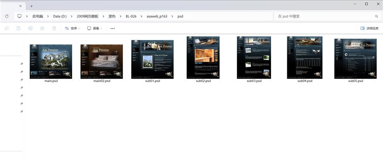Image resolution: width=383 pixels, height=162 pixels.
Task: Go to Data (D:) in the breadcrumb
Action: coord(60,16)
